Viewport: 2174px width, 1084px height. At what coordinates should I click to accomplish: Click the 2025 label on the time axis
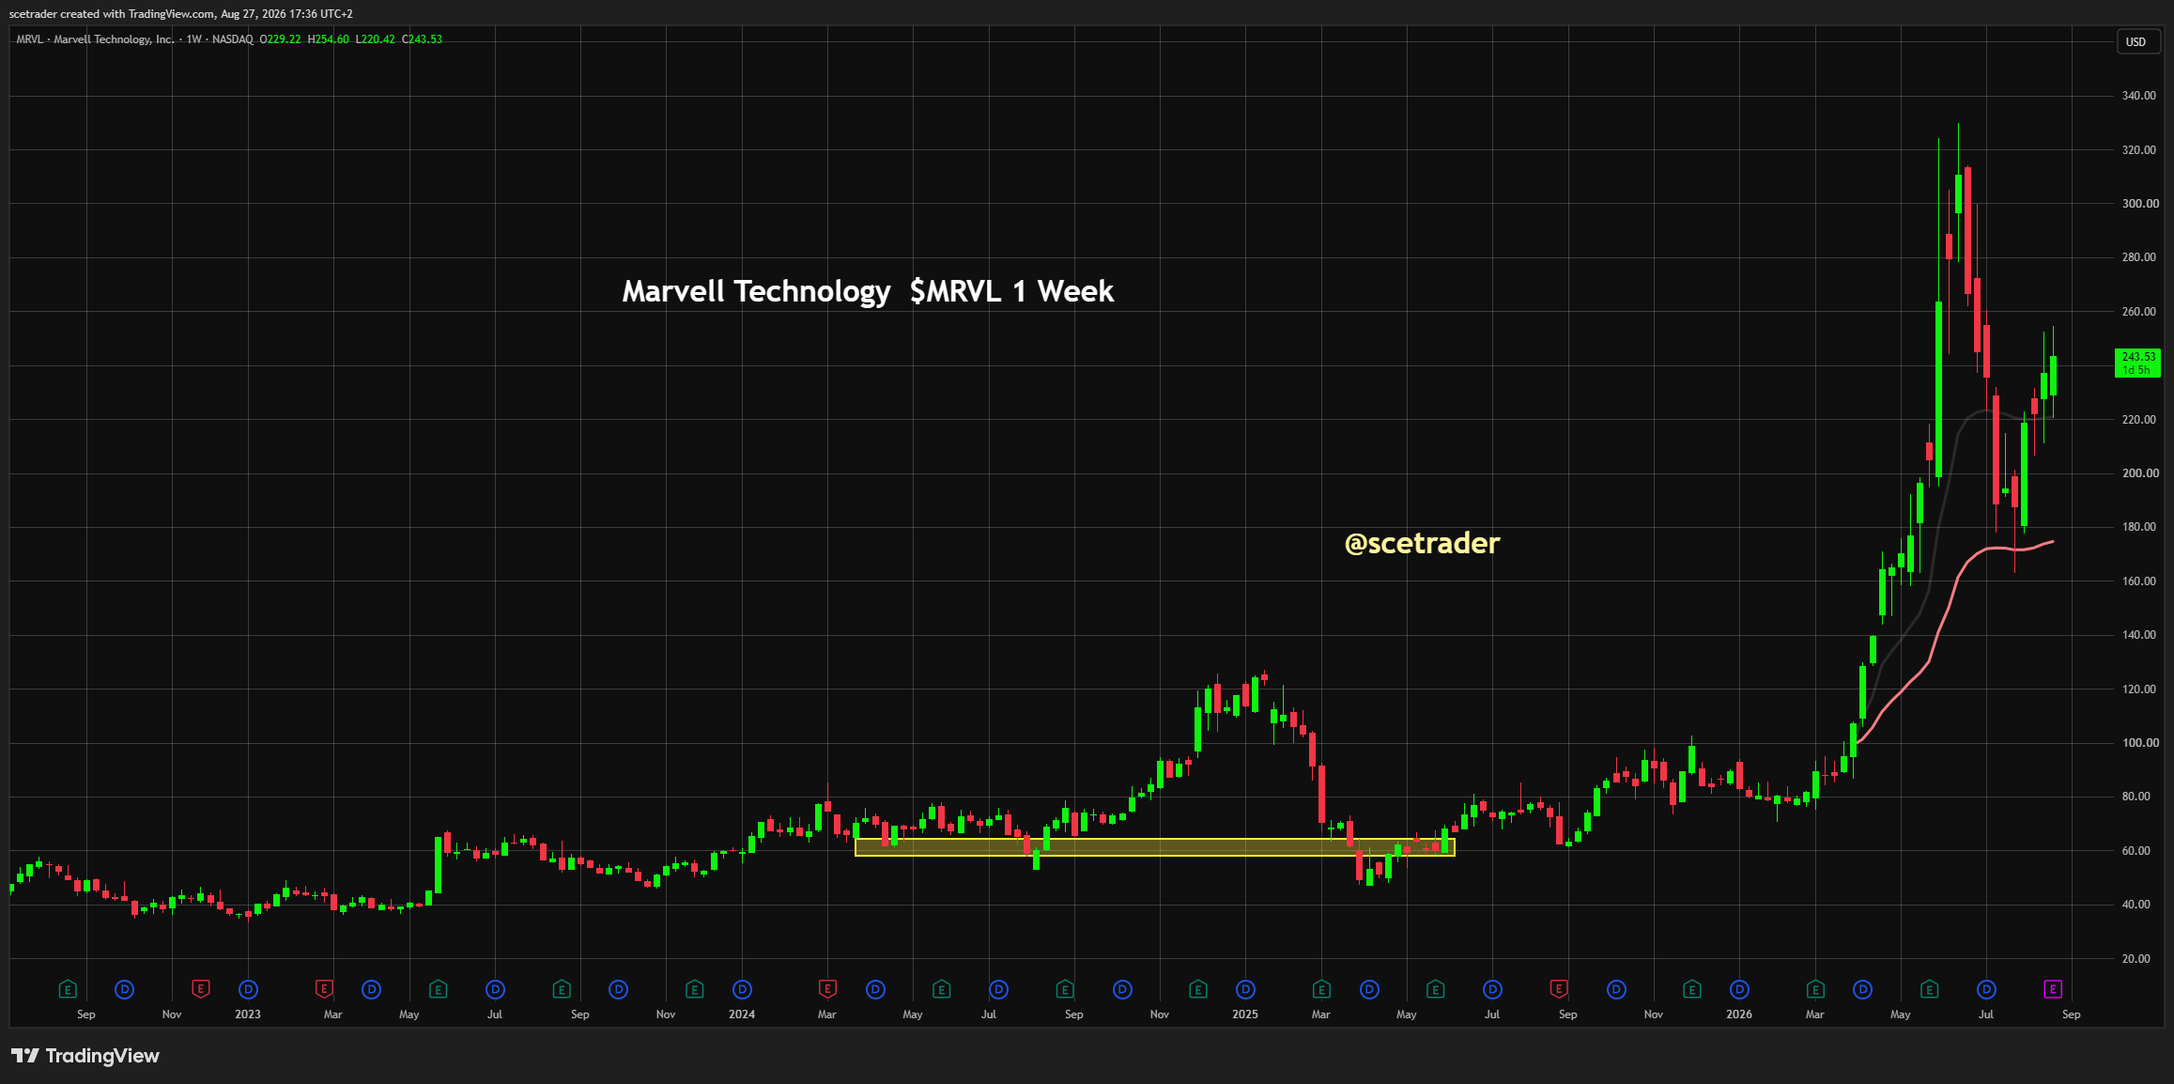pyautogui.click(x=1245, y=1014)
